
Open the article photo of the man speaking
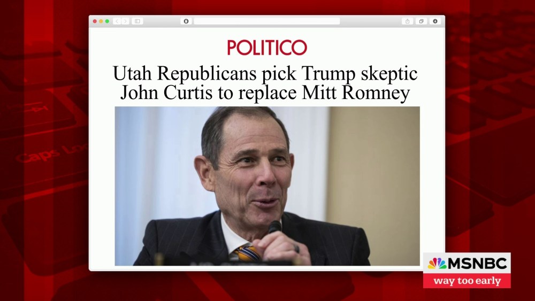point(267,186)
